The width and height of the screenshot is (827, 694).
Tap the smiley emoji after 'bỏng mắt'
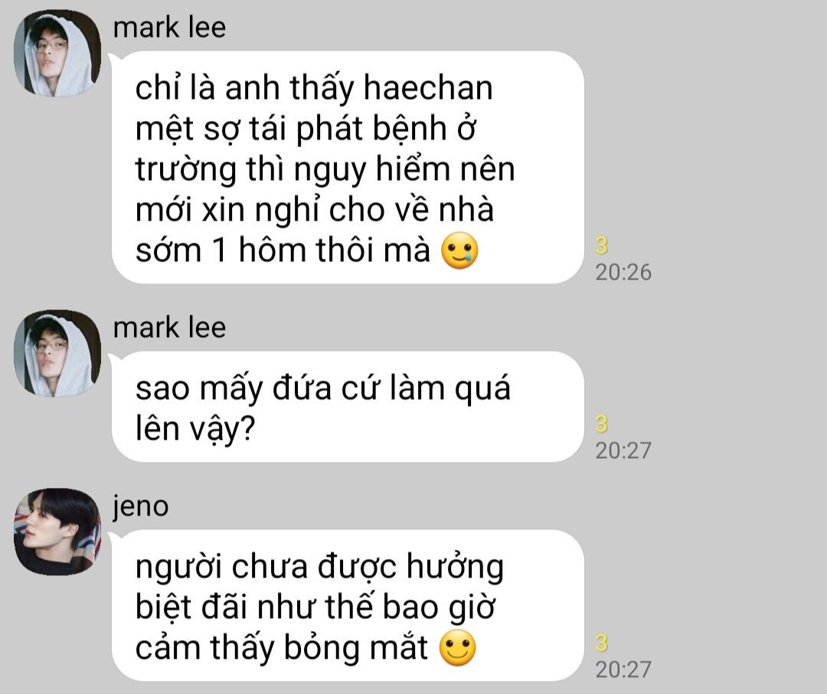click(x=458, y=648)
